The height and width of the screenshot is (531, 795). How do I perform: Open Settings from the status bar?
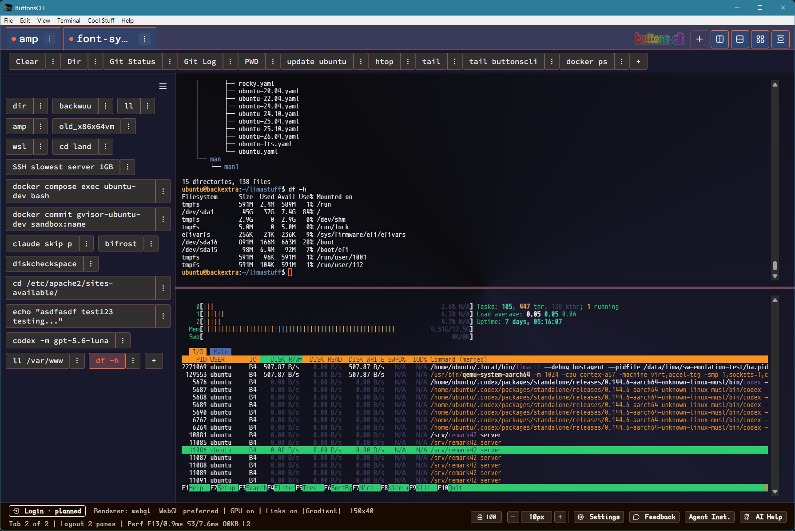point(599,517)
